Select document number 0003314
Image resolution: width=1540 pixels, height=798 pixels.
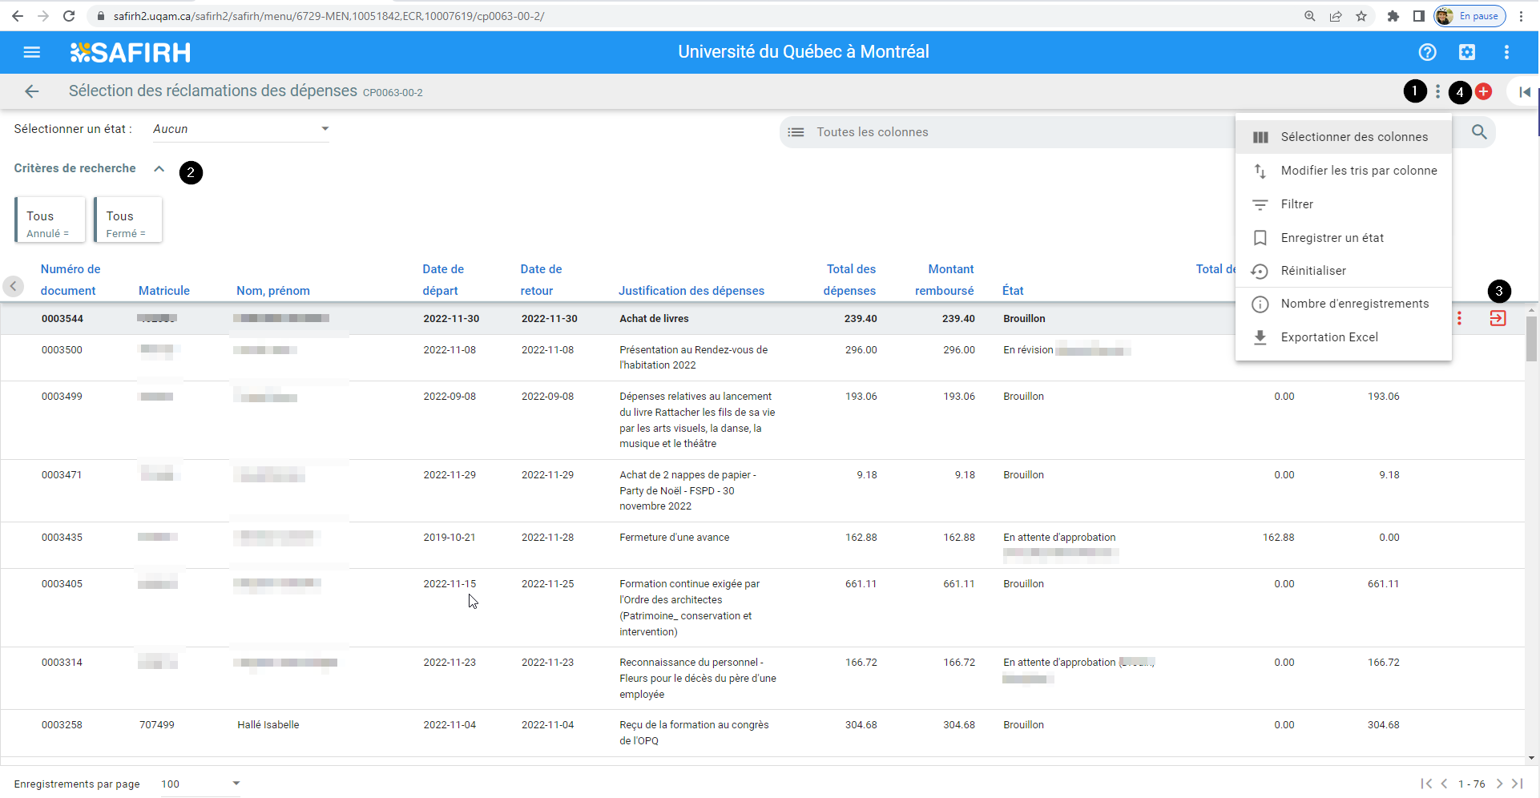(62, 663)
